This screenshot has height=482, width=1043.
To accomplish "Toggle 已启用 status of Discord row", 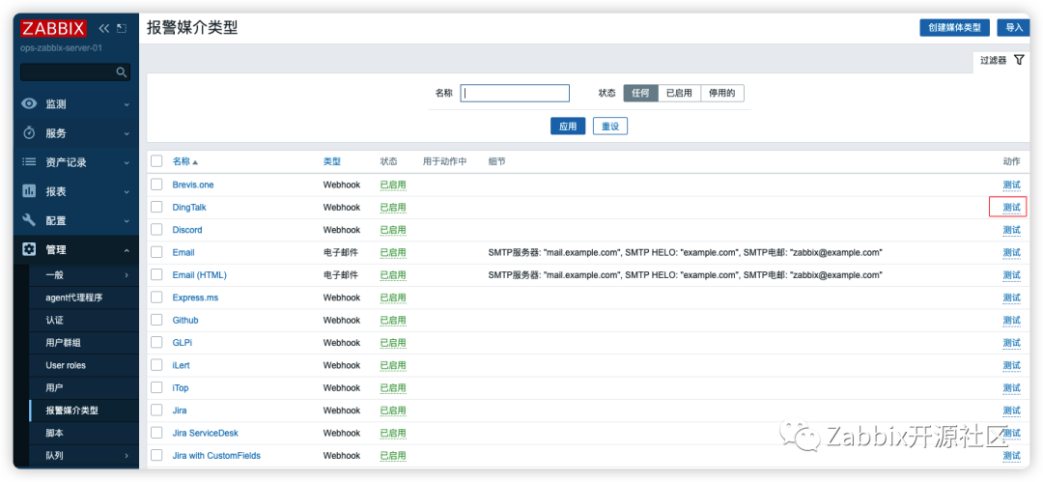I will click(x=393, y=230).
